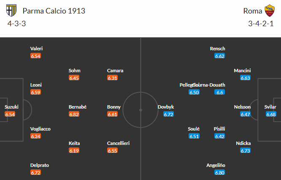Open the Roma team name link
Screen dimensions: 281x180
click(x=252, y=11)
